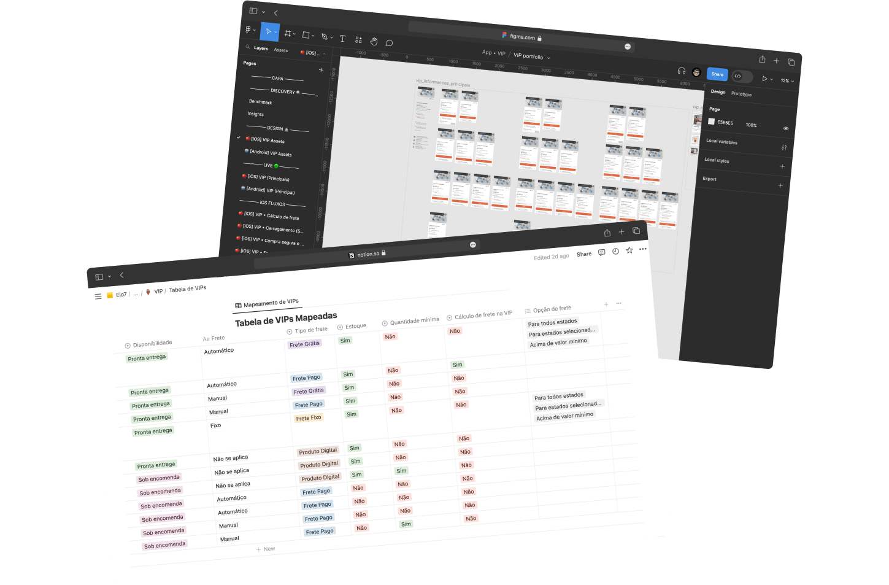The height and width of the screenshot is (585, 889).
Task: Expand VIP portfolio file name dropdown
Action: pyautogui.click(x=531, y=56)
